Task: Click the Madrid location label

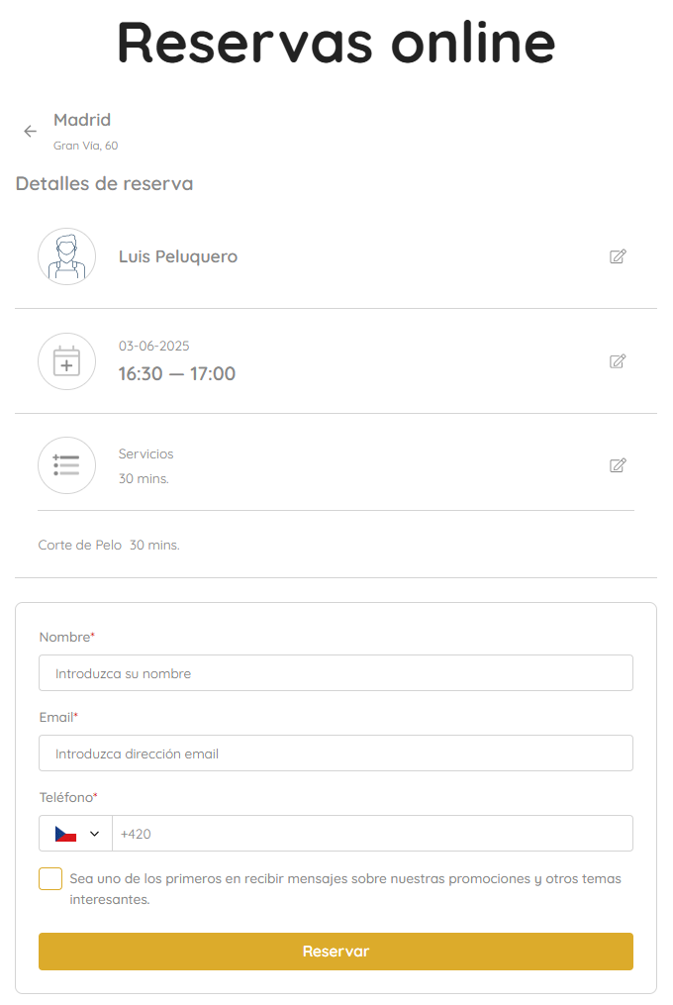Action: pos(82,120)
